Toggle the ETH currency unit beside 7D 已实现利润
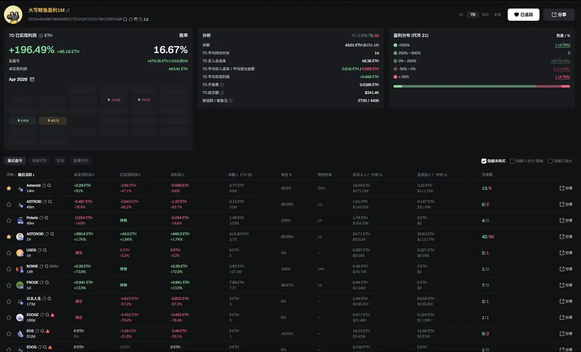Screen dimensions: 581x352 46,35
